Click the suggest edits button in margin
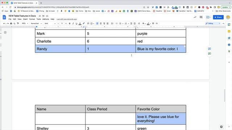The height and width of the screenshot is (130, 232). point(210,54)
